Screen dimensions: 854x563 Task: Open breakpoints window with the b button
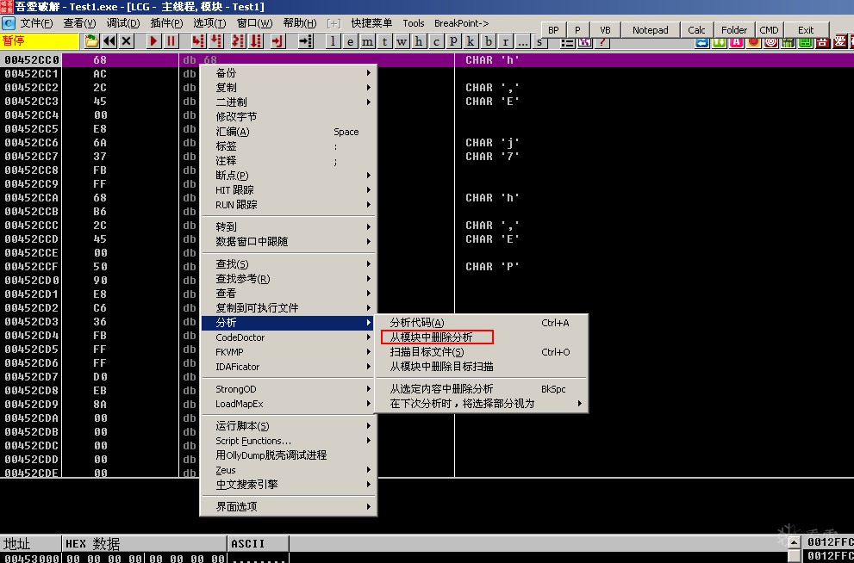pos(489,40)
